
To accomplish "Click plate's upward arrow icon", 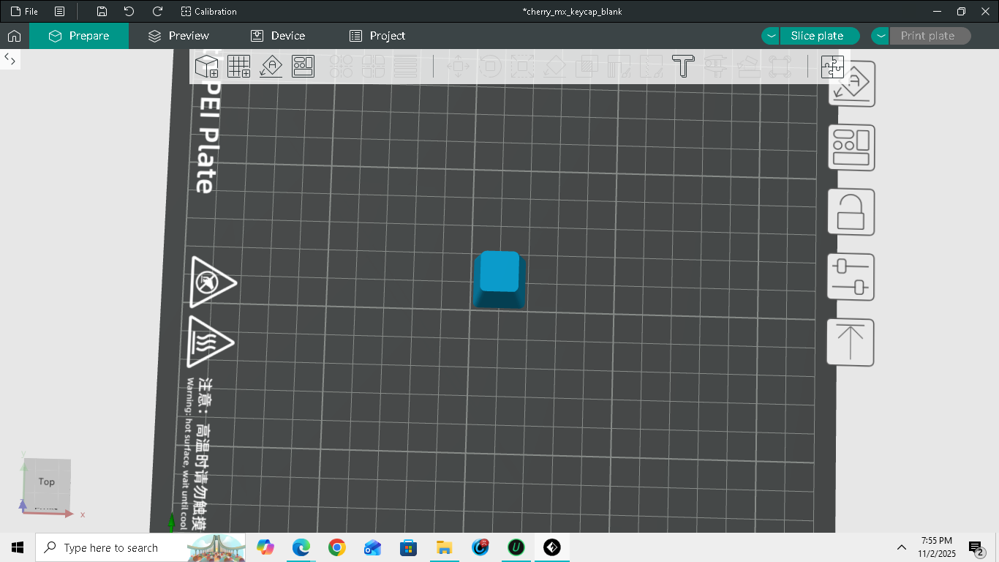I will click(851, 342).
